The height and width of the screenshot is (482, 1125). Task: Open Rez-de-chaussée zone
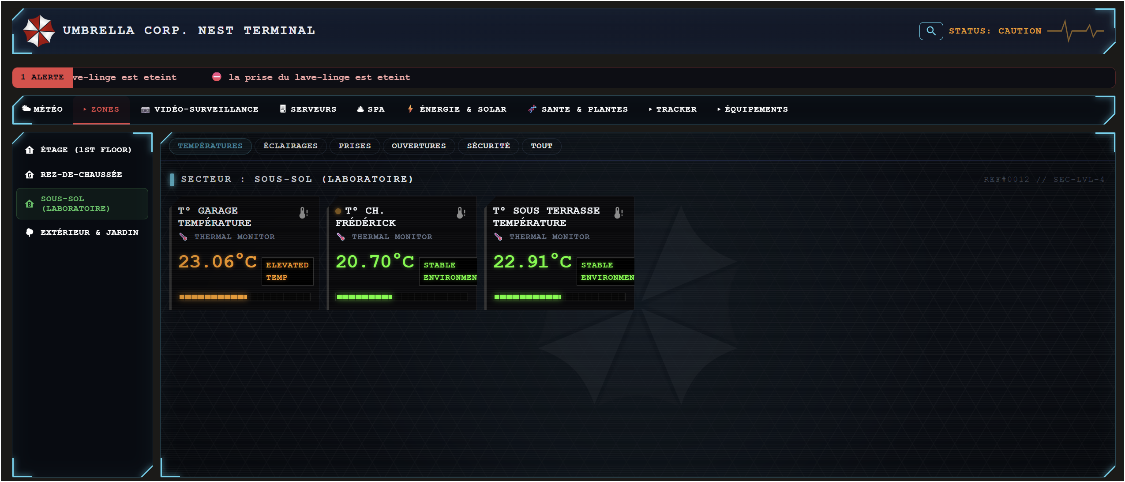tap(82, 174)
